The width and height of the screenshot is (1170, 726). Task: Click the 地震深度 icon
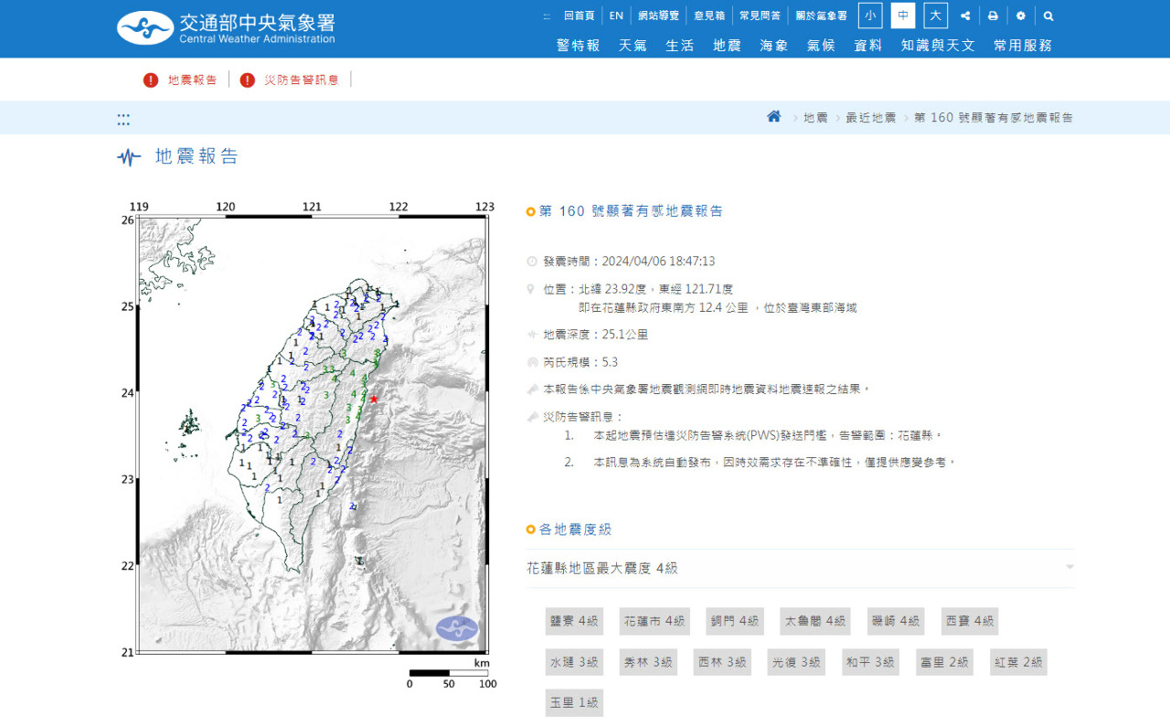coord(532,335)
